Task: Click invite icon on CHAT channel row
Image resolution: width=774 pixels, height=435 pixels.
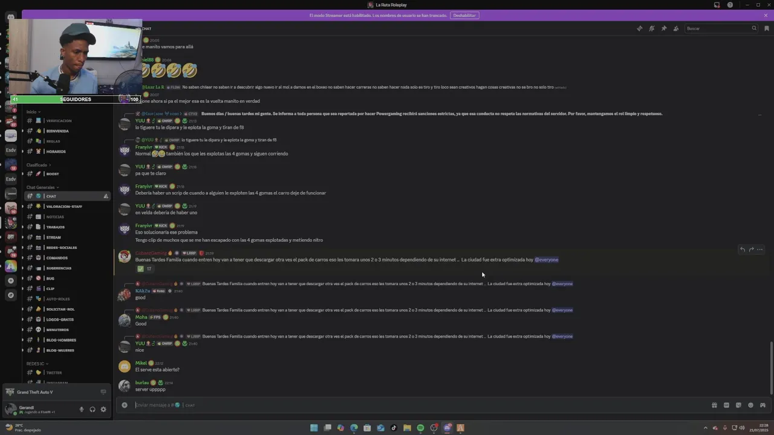Action: (106, 196)
